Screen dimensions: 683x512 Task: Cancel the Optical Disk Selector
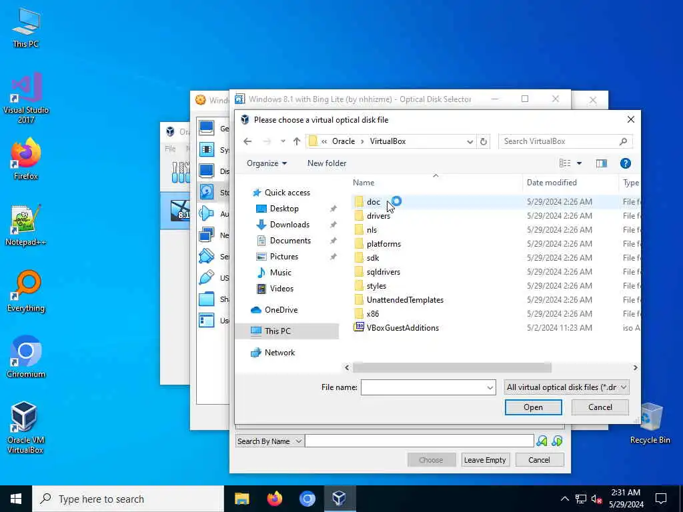coord(539,460)
